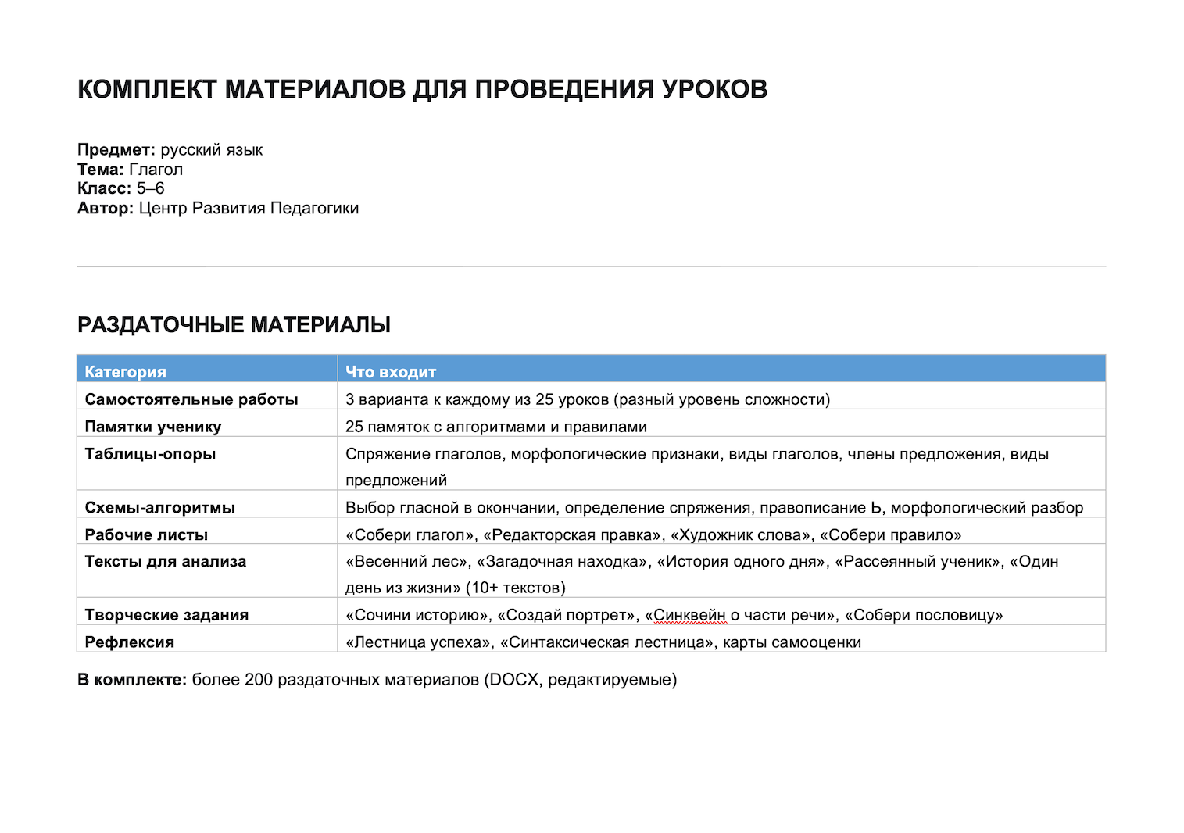Screen dimensions: 1184x833
Task: Click the title «КОМПЛЕКТ МАТЕРИАЛОВ ДЛЯ ПРОВЕДЕНИЯ УРОКОВ»
Action: pyautogui.click(x=422, y=89)
